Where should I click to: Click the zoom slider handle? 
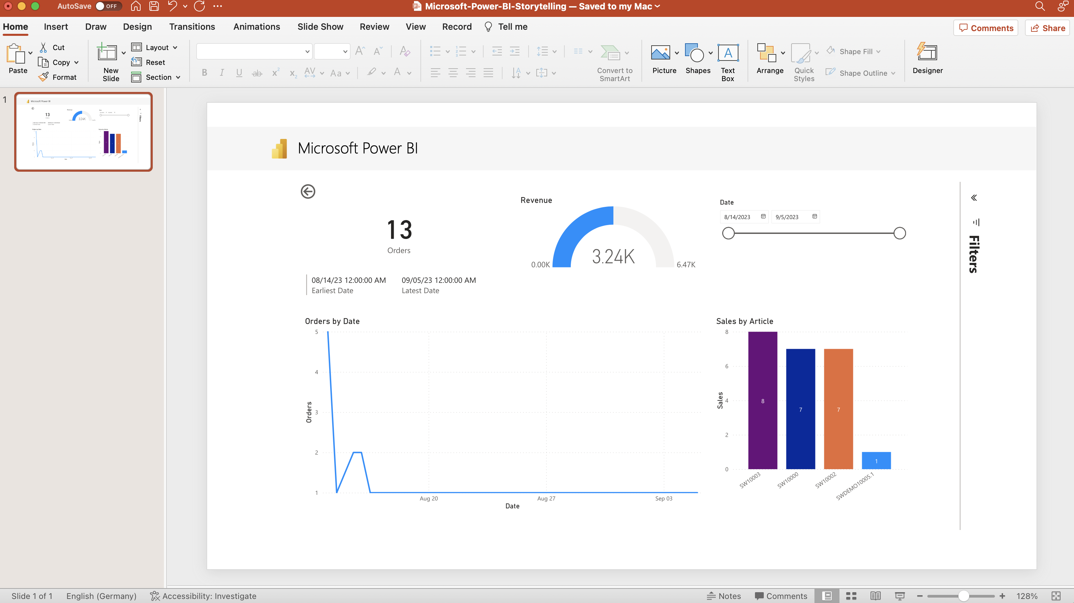pos(963,596)
